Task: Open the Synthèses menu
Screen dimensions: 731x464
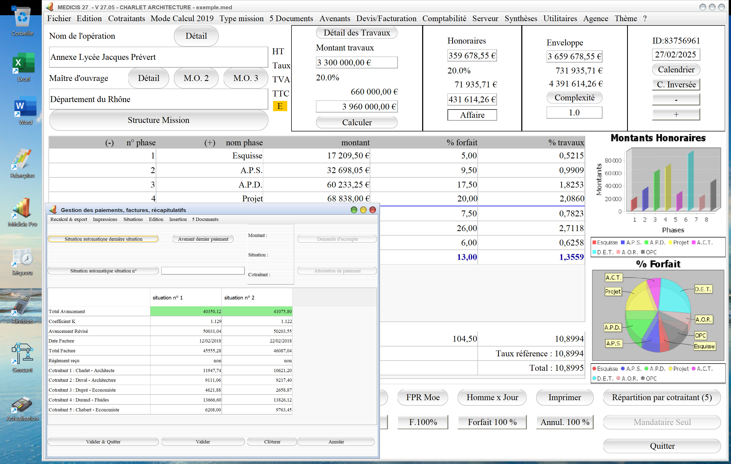Action: 521,18
